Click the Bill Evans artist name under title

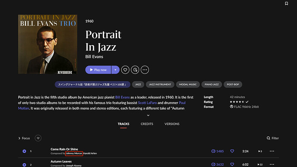click(94, 57)
